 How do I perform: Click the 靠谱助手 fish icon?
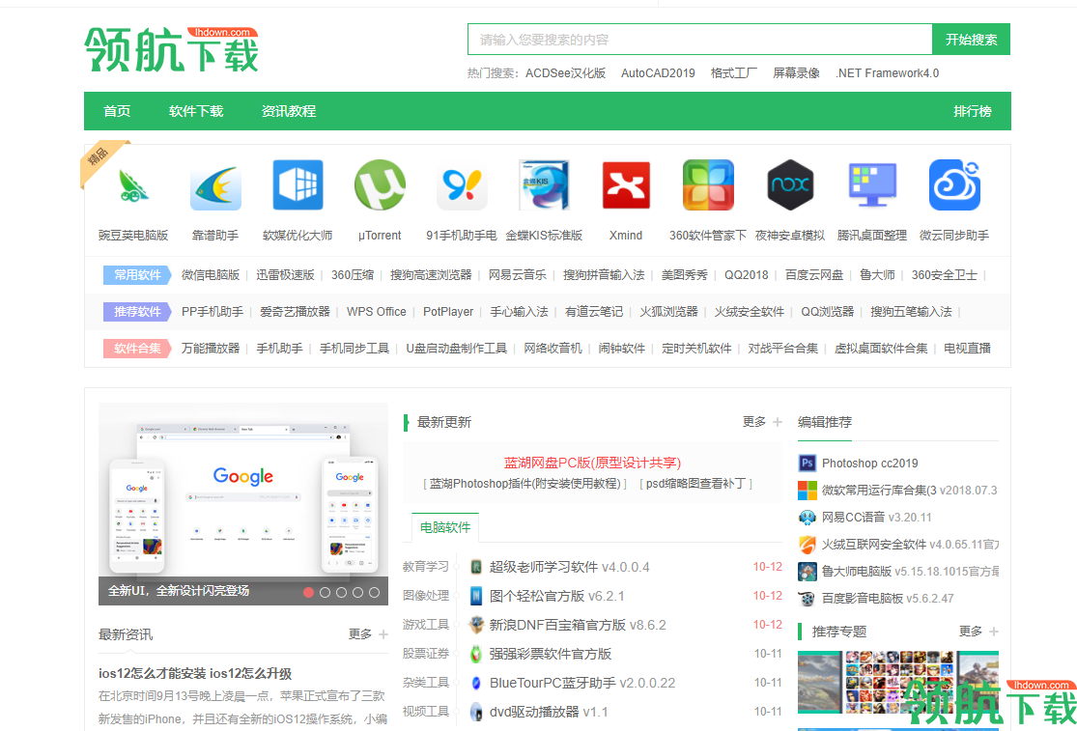tap(215, 186)
